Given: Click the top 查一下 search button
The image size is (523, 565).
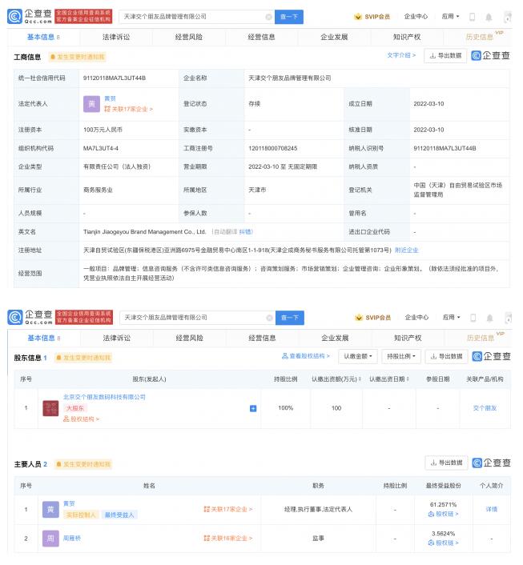Looking at the screenshot, I should coord(288,17).
